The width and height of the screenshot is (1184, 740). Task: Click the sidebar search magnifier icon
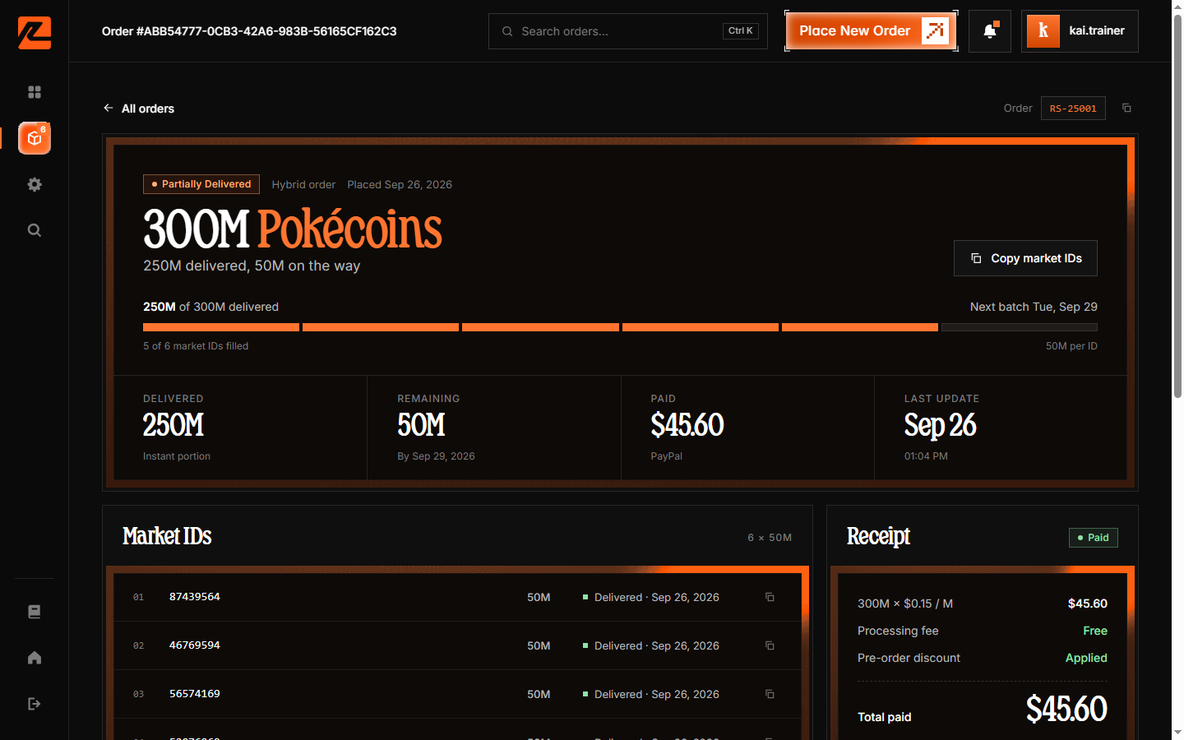(35, 230)
